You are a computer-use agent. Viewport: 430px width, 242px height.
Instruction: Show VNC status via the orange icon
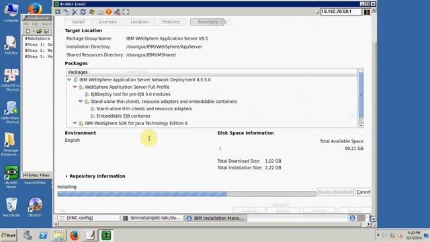(x=109, y=12)
